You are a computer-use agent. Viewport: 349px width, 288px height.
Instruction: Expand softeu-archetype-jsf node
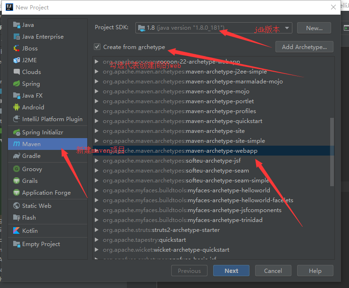(96, 161)
